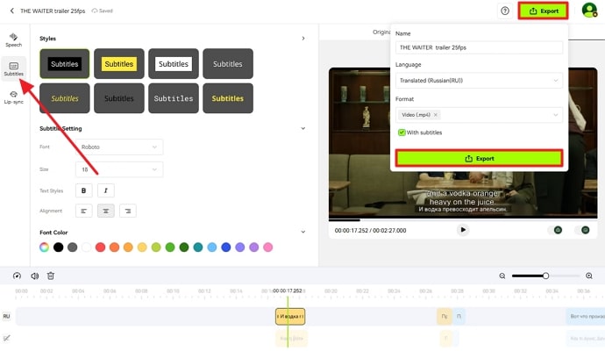Select the RU track label

6,316
